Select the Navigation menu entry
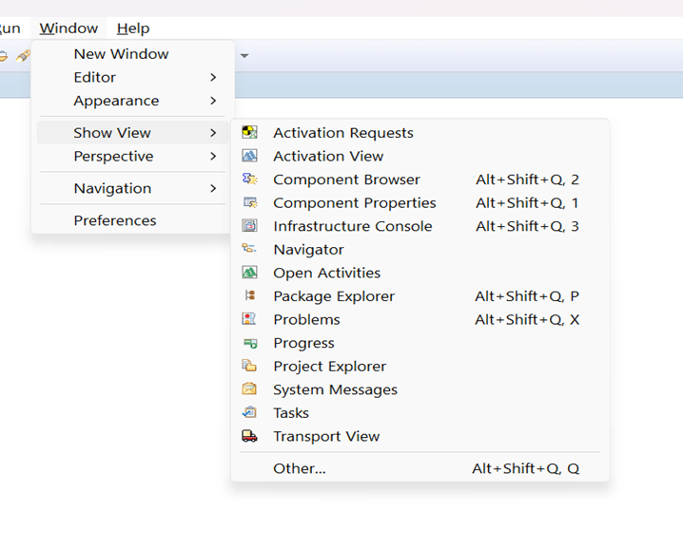 click(x=132, y=188)
